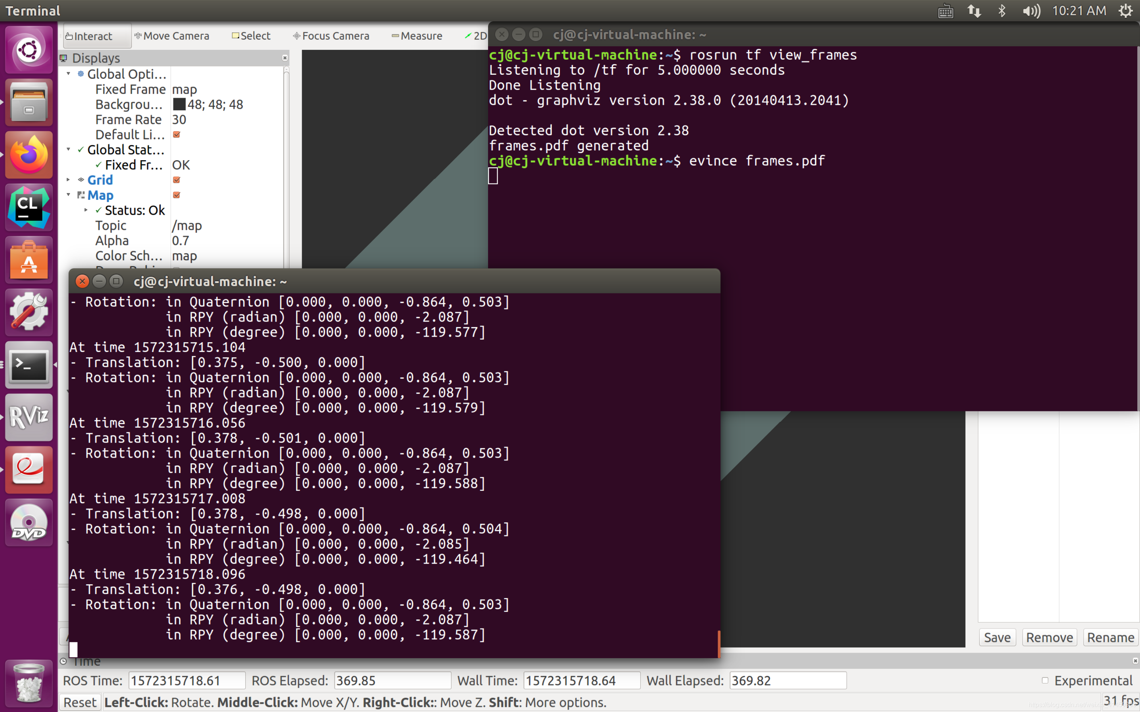
Task: Open RViz from the launcher dock
Action: [x=29, y=417]
